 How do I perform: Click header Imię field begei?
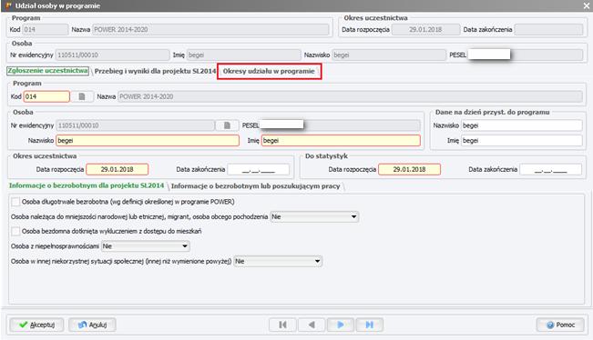[x=243, y=55]
